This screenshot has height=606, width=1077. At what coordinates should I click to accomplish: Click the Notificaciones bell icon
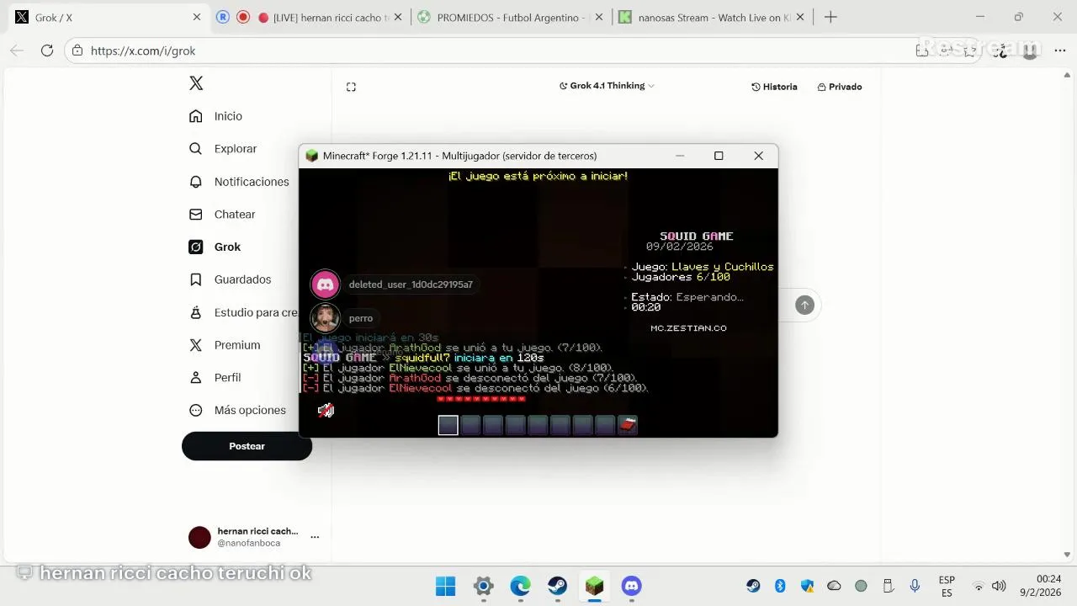[x=196, y=182]
